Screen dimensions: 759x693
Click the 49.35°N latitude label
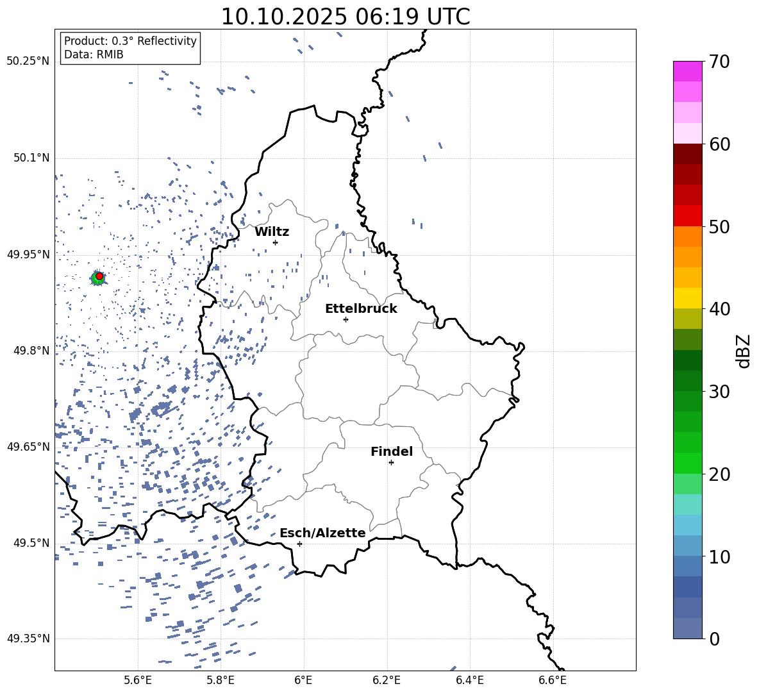pyautogui.click(x=28, y=639)
